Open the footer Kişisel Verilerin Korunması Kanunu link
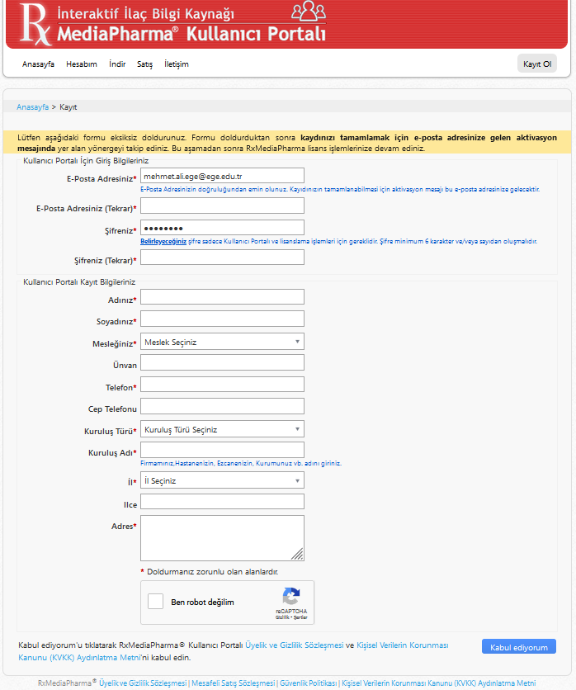 point(439,683)
